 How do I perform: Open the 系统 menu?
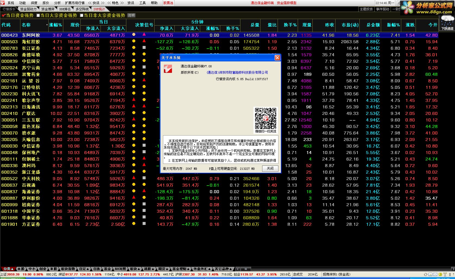pyautogui.click(x=11, y=3)
